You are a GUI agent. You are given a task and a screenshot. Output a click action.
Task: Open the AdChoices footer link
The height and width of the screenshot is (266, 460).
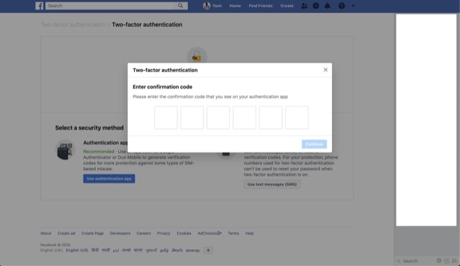[x=209, y=233]
